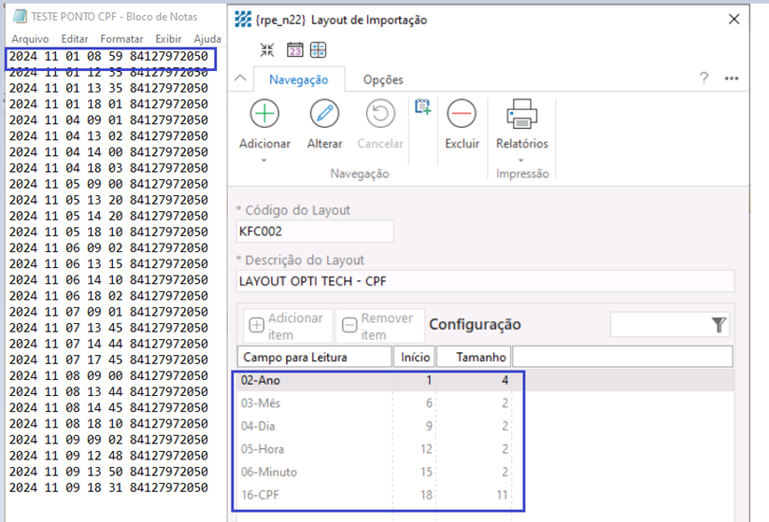This screenshot has width=769, height=522.
Task: Click the red Excluir minus icon
Action: pos(462,114)
